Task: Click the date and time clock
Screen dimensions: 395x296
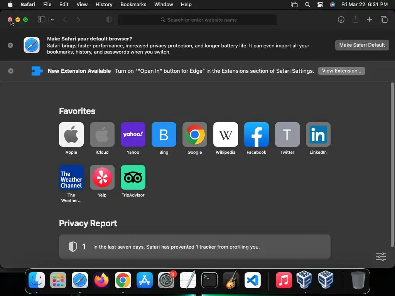Action: pos(364,4)
